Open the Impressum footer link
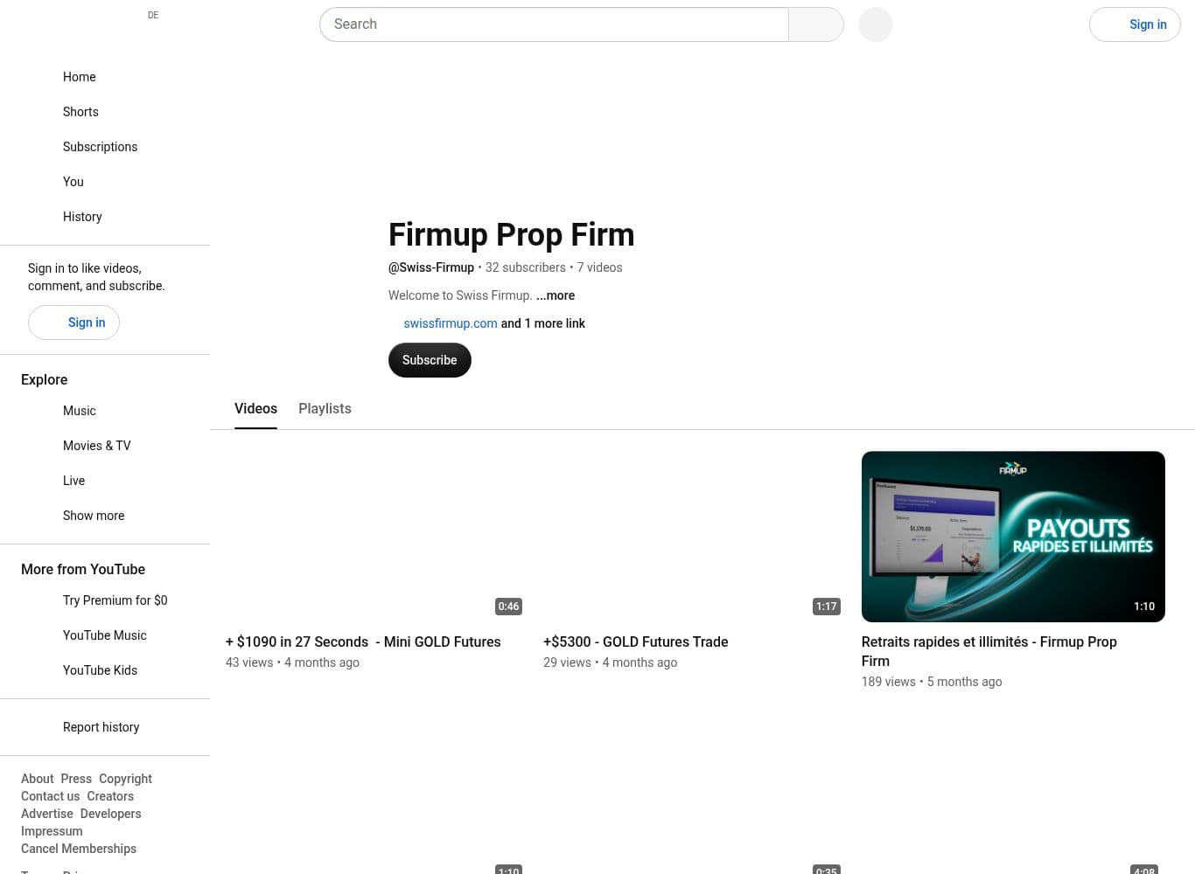Viewport: 1195px width, 874px height. pyautogui.click(x=52, y=831)
